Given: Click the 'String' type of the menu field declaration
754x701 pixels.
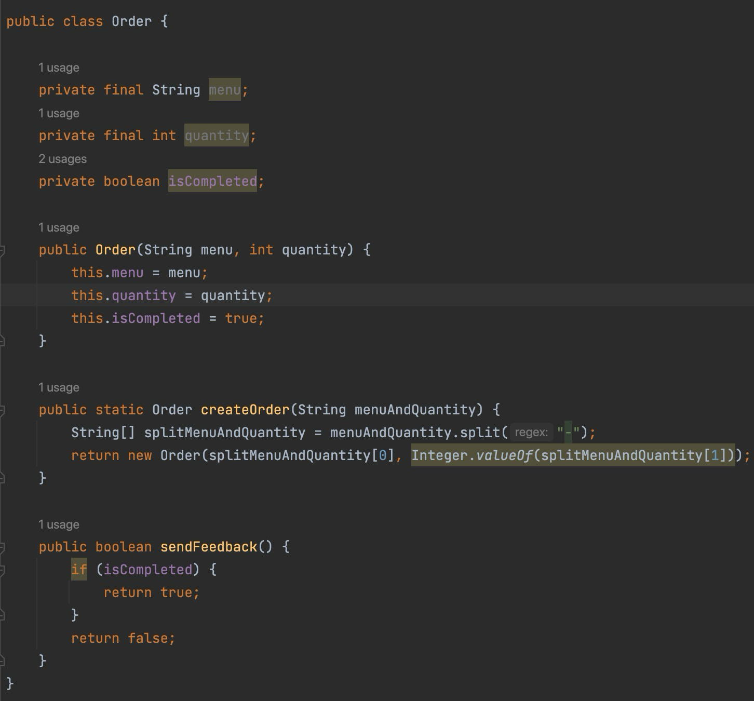Looking at the screenshot, I should point(176,90).
